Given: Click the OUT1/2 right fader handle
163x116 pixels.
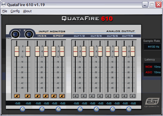Looking at the screenshot, I should 84,51.
